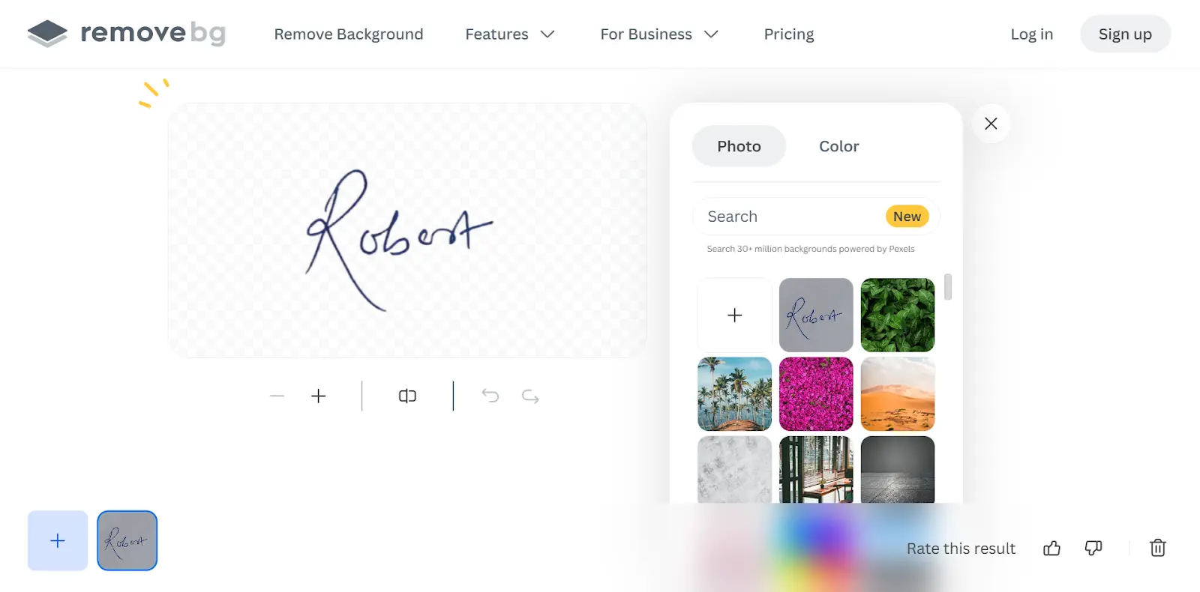The image size is (1200, 592).
Task: Select the Photo tab
Action: click(x=739, y=146)
